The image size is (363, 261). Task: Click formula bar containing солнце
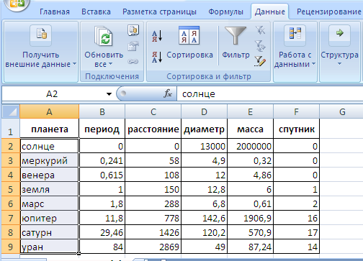pyautogui.click(x=270, y=94)
